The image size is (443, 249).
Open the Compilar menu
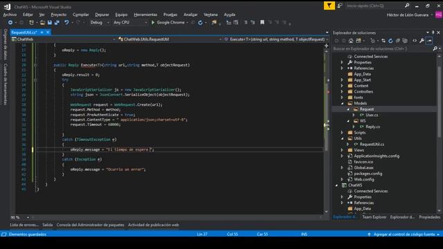(x=81, y=15)
